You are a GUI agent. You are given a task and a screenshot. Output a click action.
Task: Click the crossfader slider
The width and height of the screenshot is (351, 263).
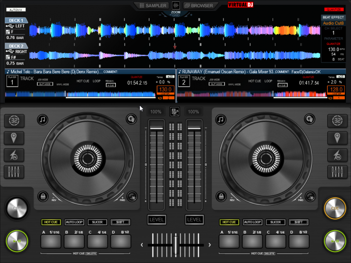[x=176, y=245]
